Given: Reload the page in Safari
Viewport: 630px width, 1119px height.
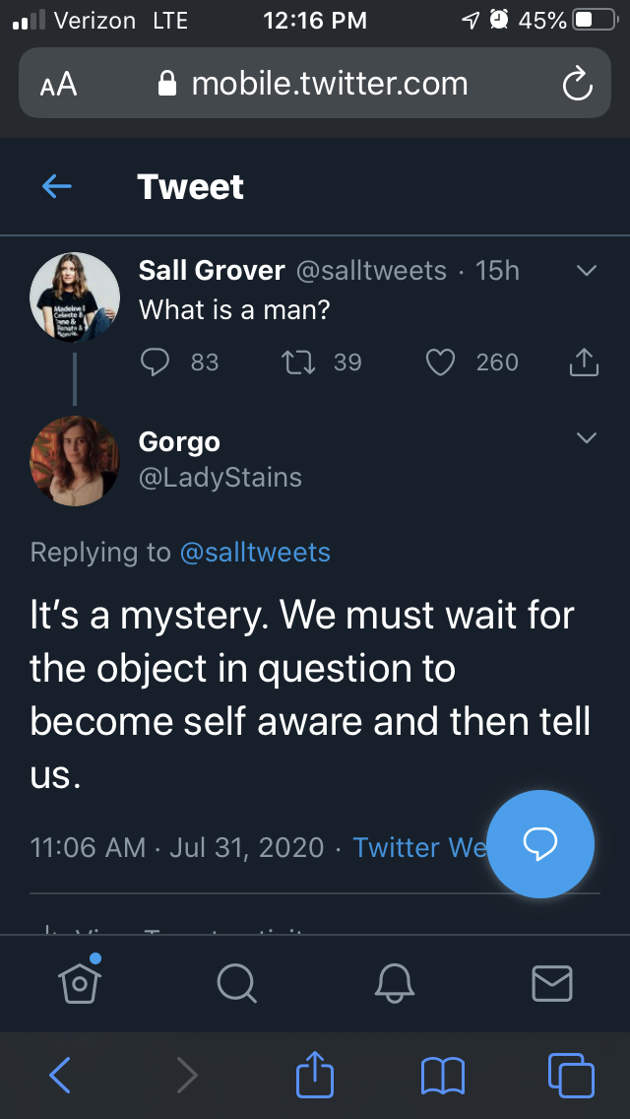Looking at the screenshot, I should coord(577,85).
